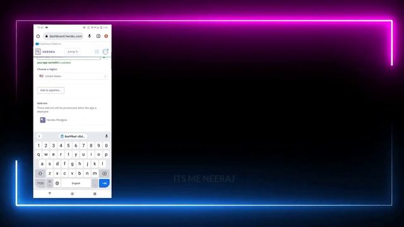The height and width of the screenshot is (227, 404).
Task: Focus the Jump to search field
Action: (73, 52)
